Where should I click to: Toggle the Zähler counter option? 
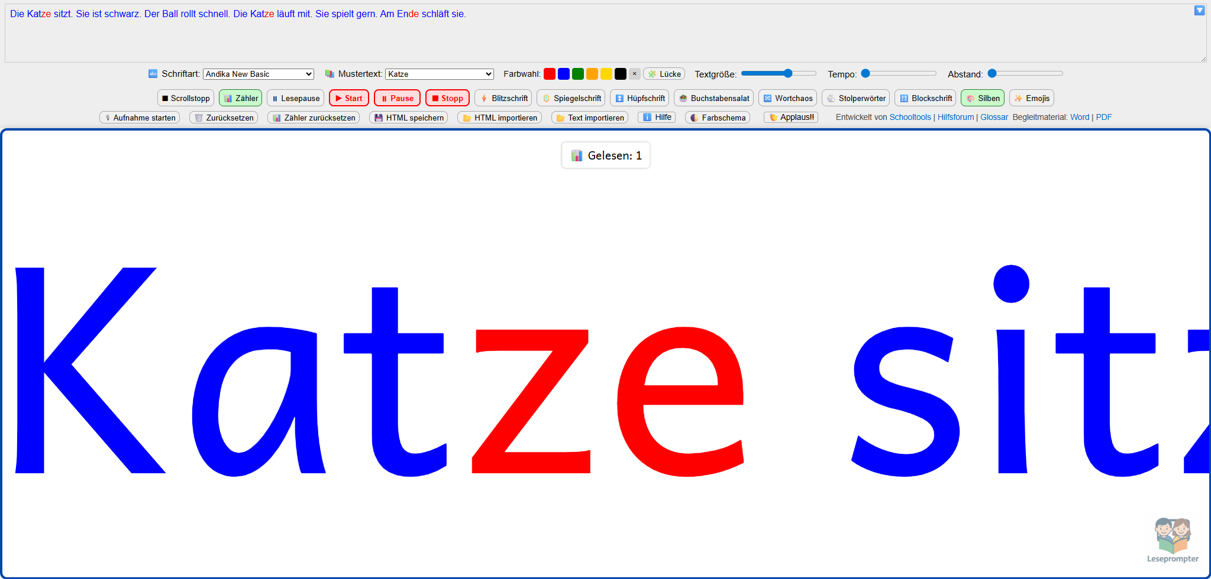click(x=240, y=98)
